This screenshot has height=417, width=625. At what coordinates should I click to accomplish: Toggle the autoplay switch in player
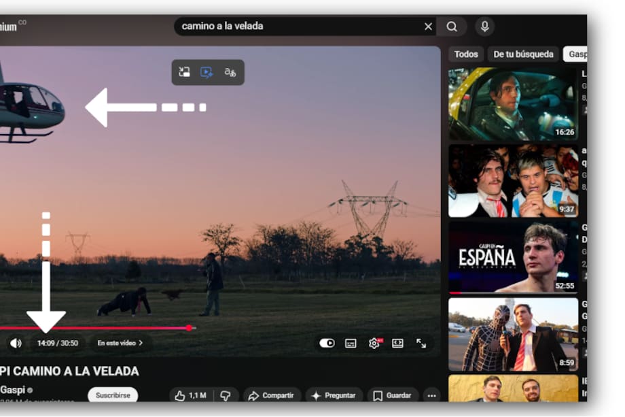[327, 343]
